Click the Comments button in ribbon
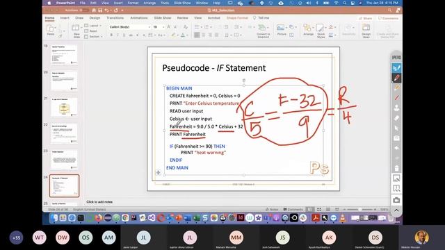Screen dimensions: 445x250 pos(388,18)
